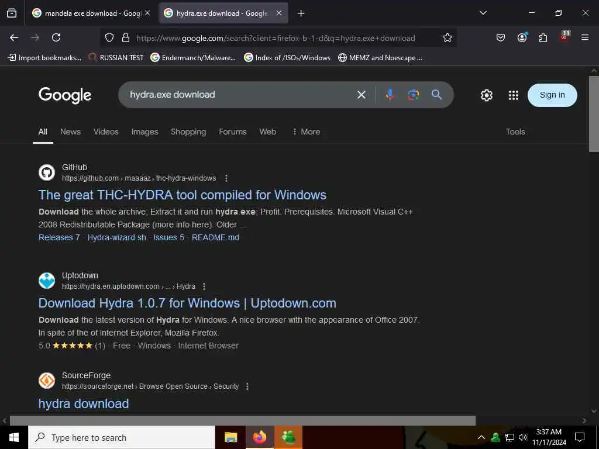Open Firefox View icon in the tab strip

12,13
